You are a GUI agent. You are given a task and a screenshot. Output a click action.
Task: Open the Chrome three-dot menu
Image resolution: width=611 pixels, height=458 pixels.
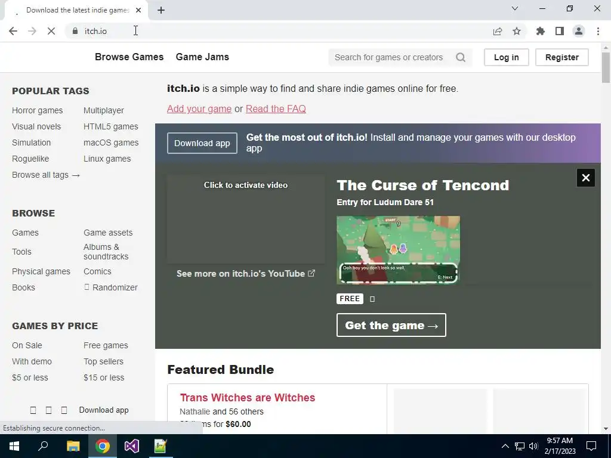598,31
